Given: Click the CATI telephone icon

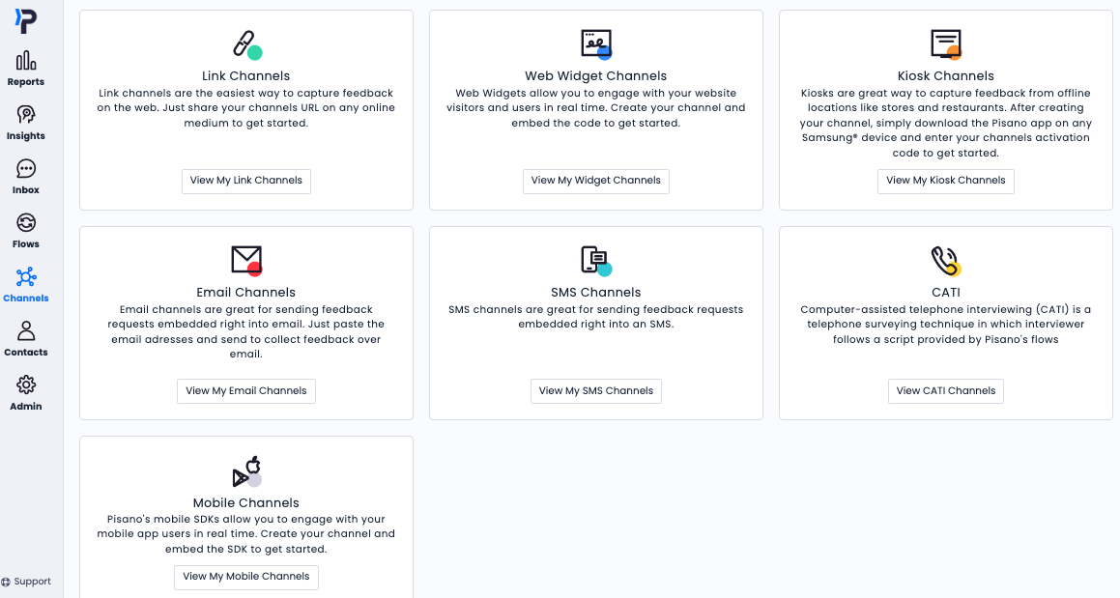Looking at the screenshot, I should (x=945, y=260).
